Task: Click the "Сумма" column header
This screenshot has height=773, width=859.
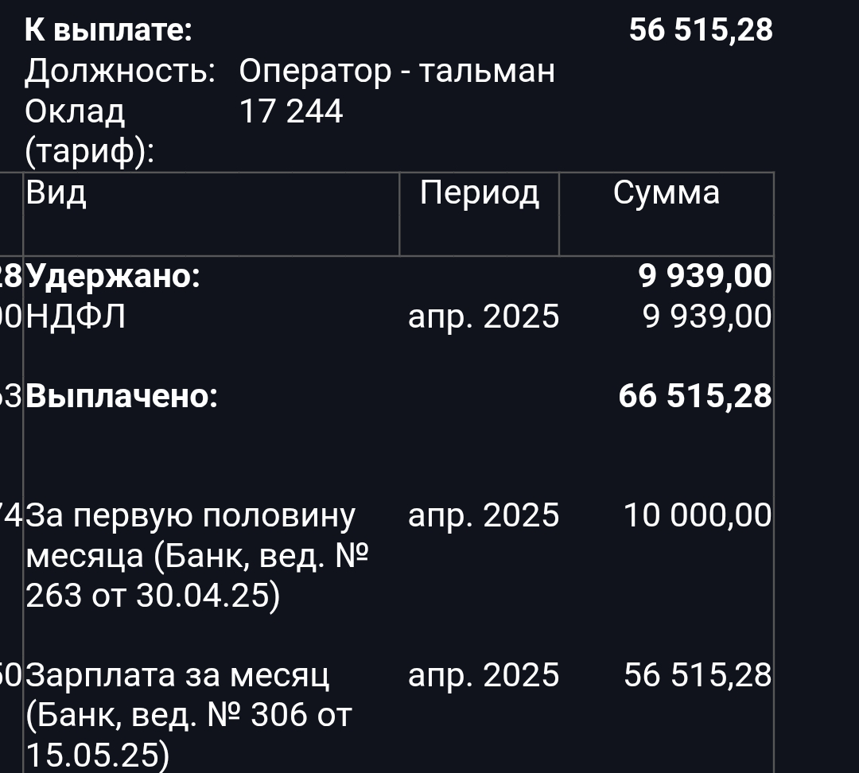Action: coord(666,193)
